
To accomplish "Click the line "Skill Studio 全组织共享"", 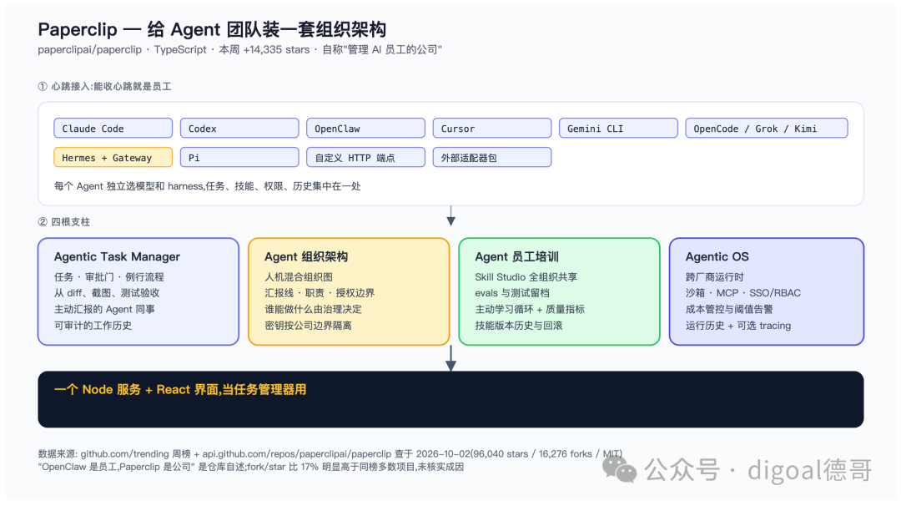I will tap(526, 277).
